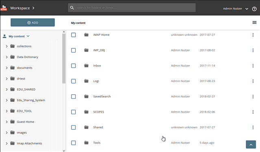The width and height of the screenshot is (260, 152).
Task: Open the Workspace navigation menu
Action: tap(22, 8)
